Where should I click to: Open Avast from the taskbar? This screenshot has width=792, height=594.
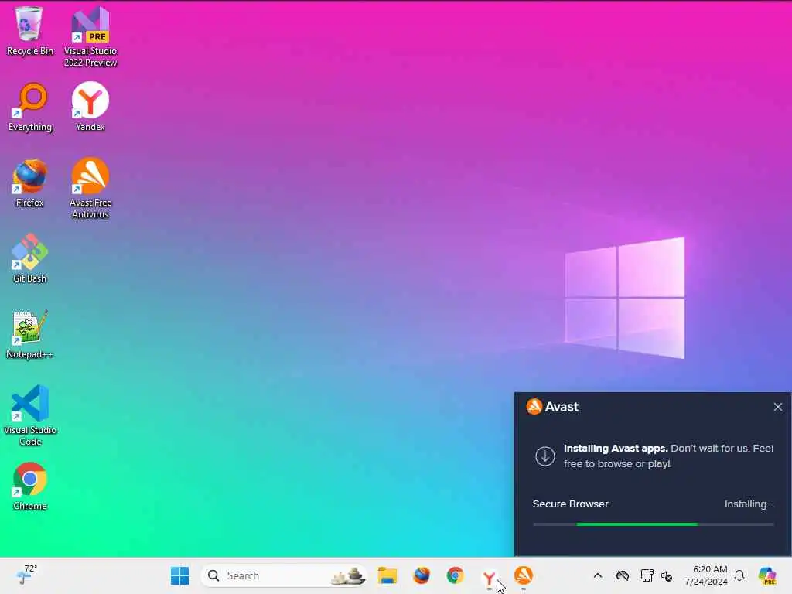click(524, 575)
